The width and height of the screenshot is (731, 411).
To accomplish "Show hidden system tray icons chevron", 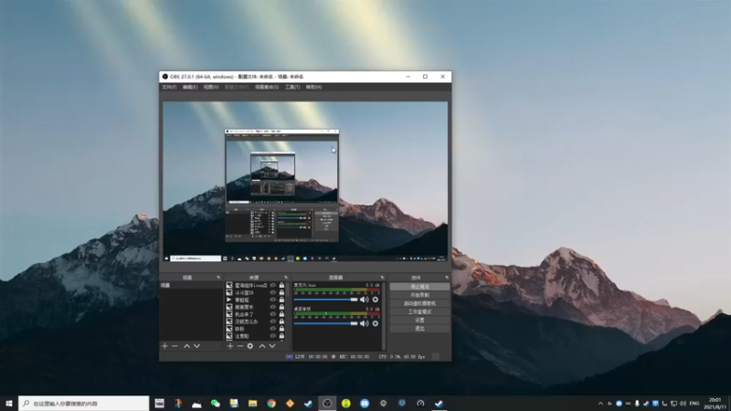I will [600, 404].
